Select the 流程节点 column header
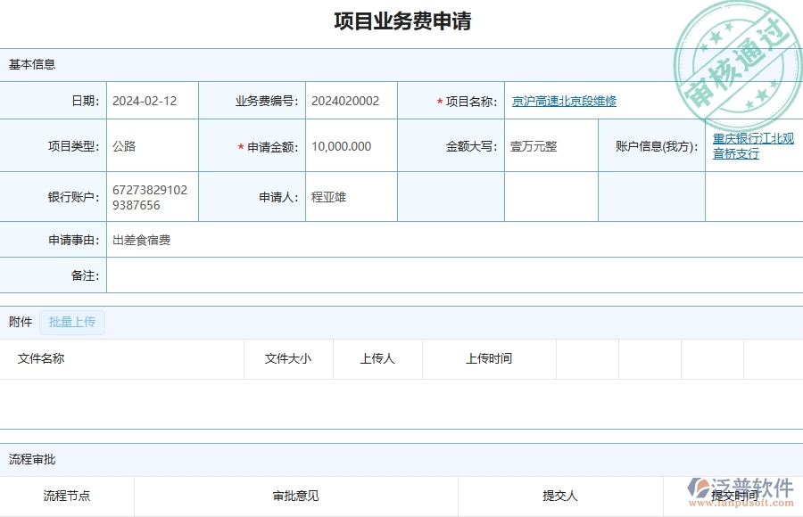 click(67, 496)
